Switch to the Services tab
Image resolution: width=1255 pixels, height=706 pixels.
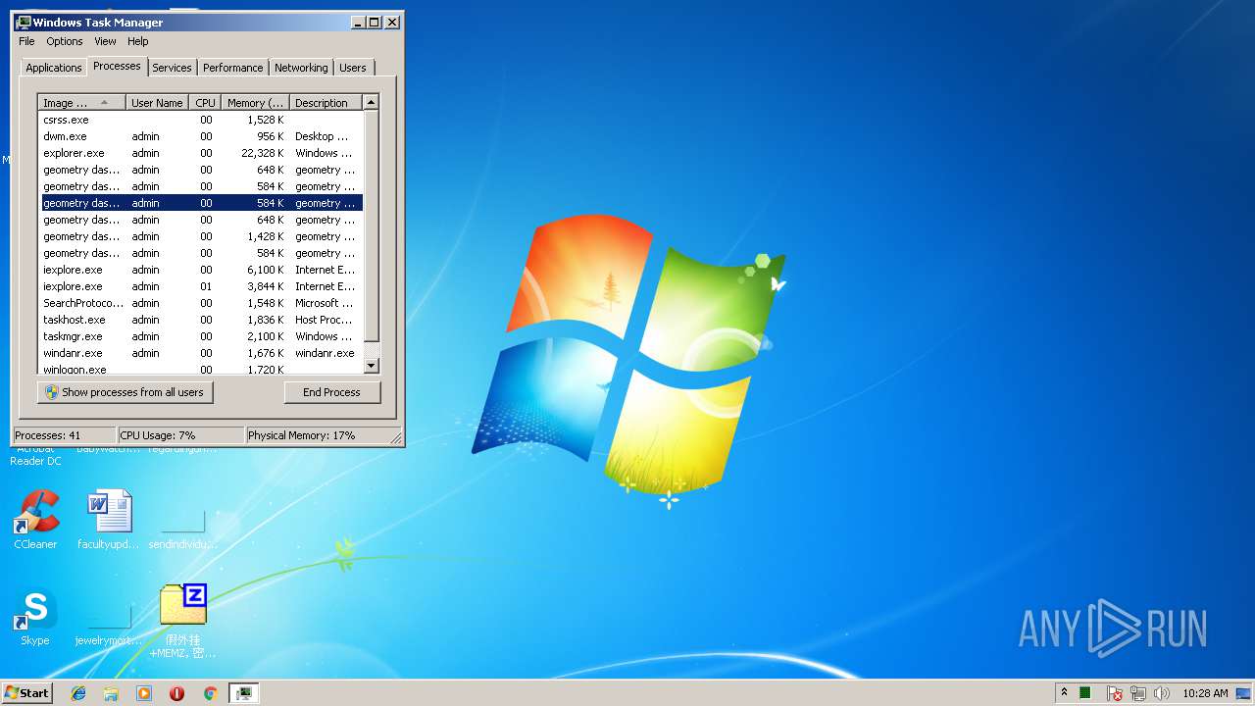[172, 68]
